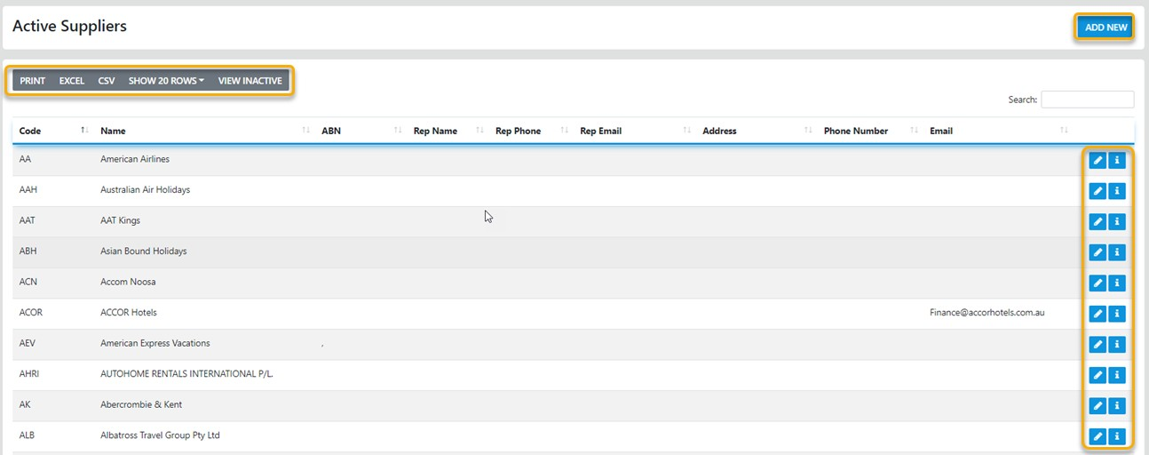Focus the Search input field

coord(1087,100)
